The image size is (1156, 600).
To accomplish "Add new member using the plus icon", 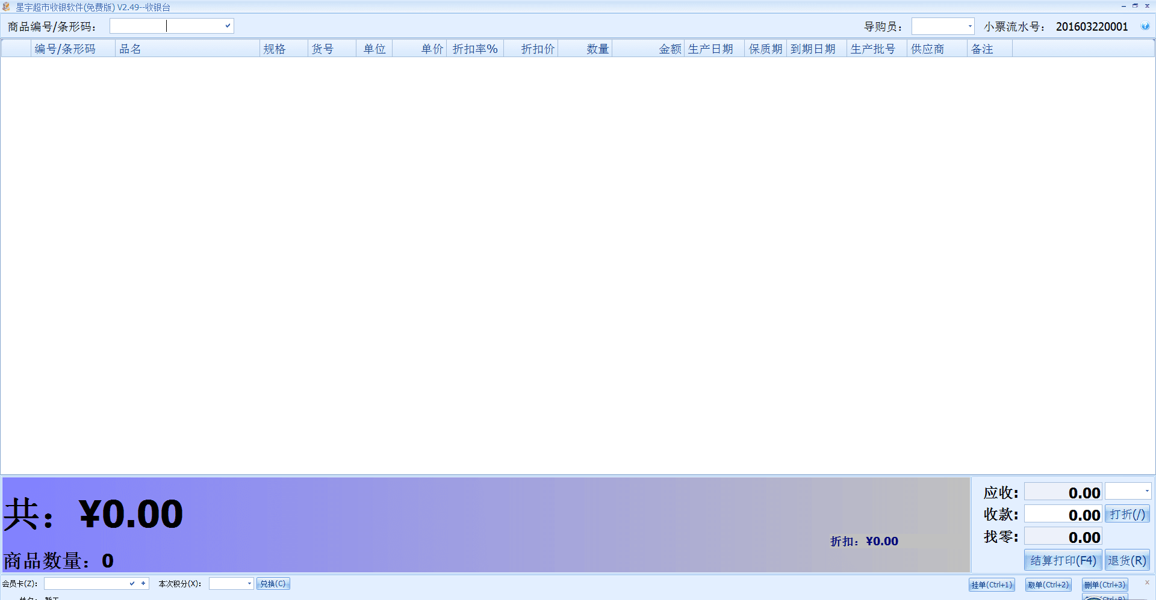I will (143, 583).
